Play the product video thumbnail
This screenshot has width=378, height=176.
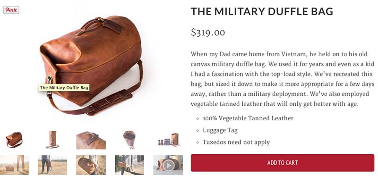pos(168,165)
